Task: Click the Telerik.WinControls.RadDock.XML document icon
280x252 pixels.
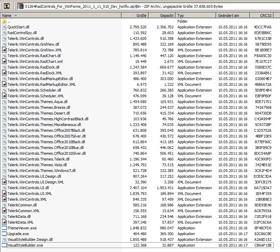Action: (x=4, y=73)
